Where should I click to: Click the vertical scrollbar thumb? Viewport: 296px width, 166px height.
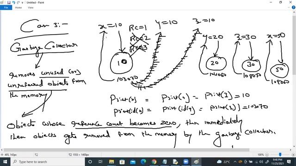(x=294, y=45)
